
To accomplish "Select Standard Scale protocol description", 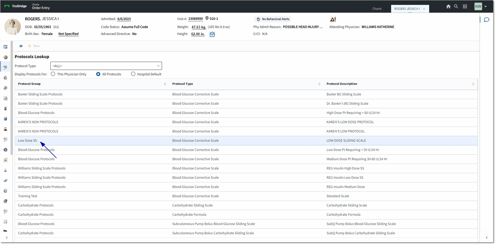I will tap(338, 196).
